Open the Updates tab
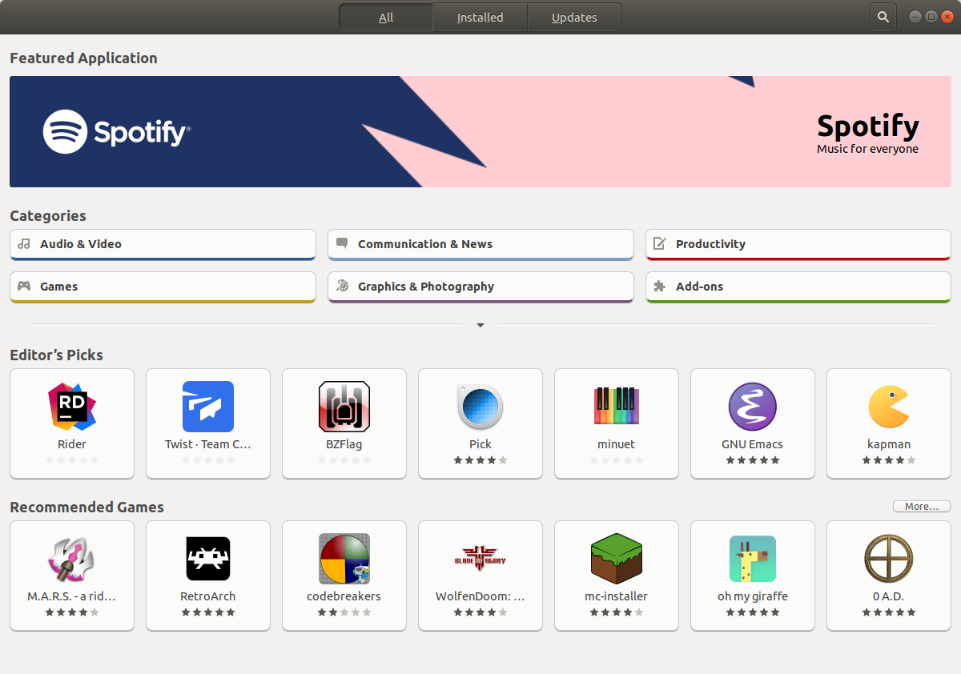961x674 pixels. [x=574, y=17]
